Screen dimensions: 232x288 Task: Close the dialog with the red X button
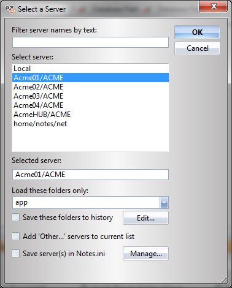[x=213, y=6]
